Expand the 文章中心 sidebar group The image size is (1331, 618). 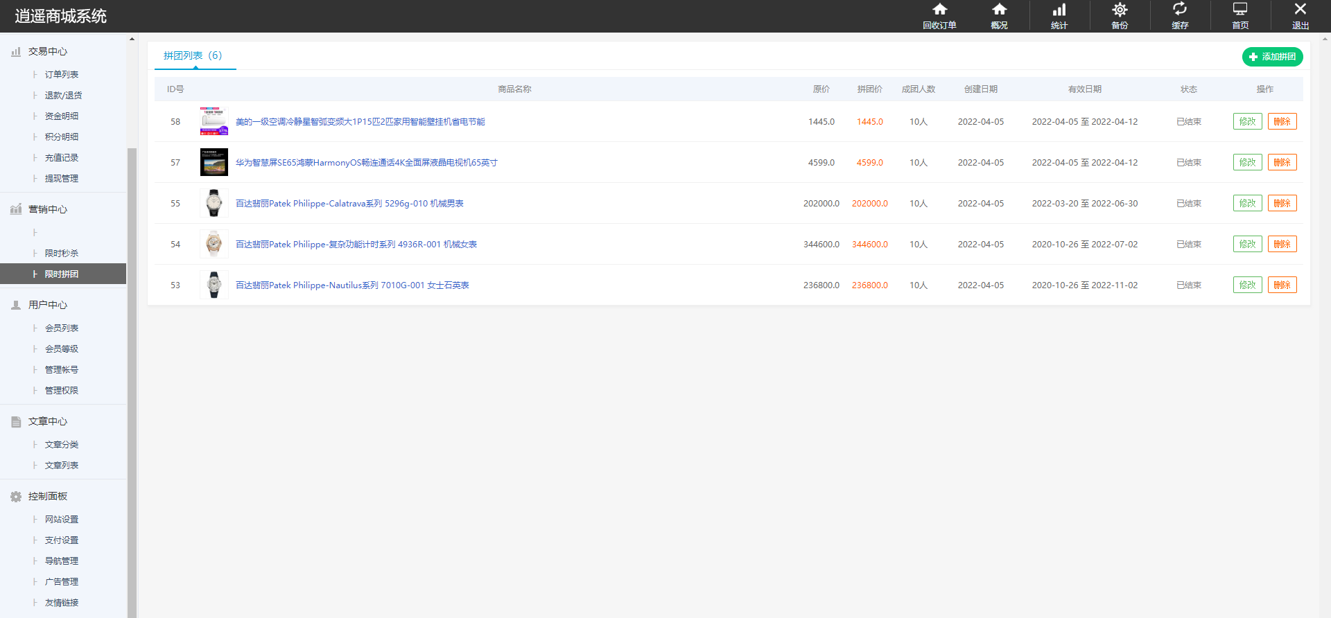47,422
